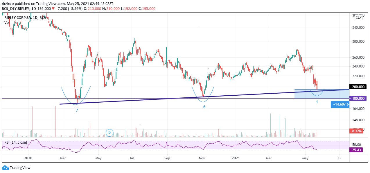Image resolution: width=370 pixels, height=173 pixels.
Task: Click the 148.000 price axis label
Action: [358, 120]
